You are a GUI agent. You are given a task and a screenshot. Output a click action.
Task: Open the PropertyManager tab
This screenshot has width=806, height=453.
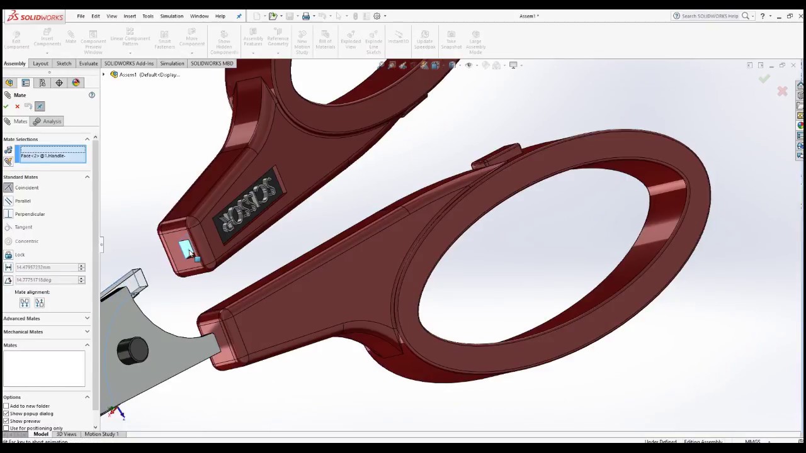coord(26,83)
